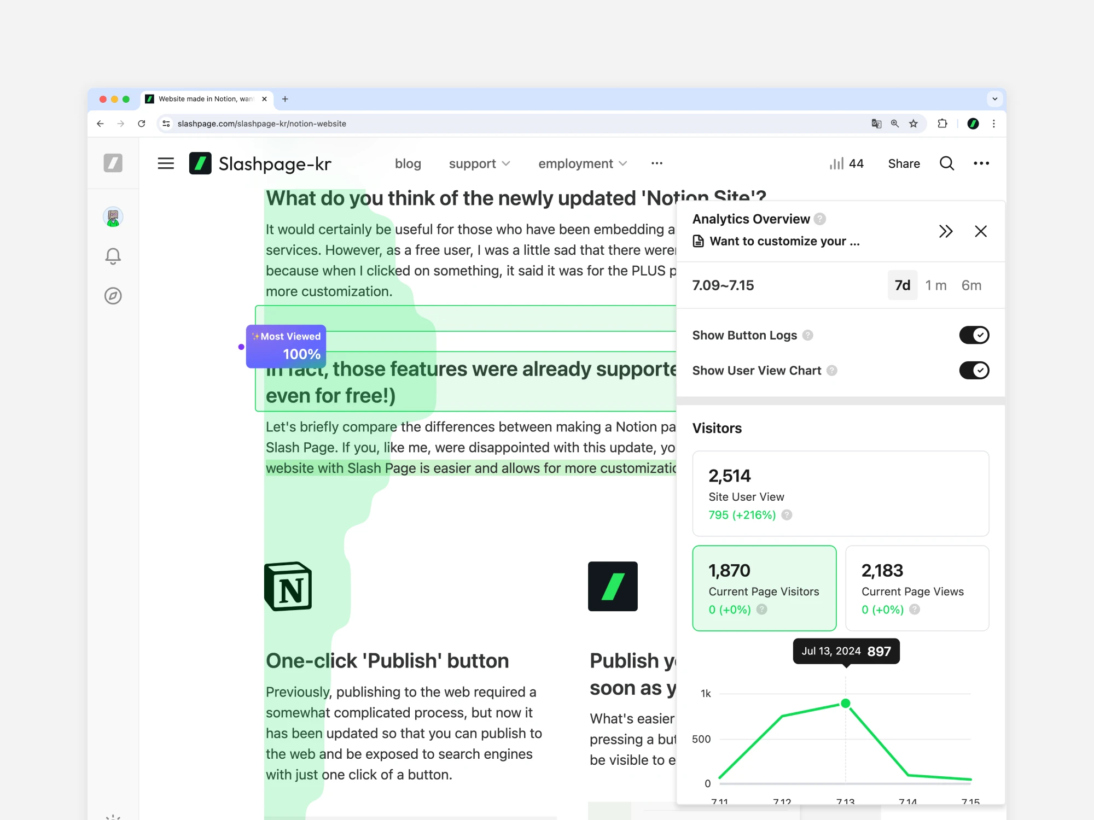Click the black Slashpage logo image
The height and width of the screenshot is (820, 1094).
pyautogui.click(x=613, y=587)
